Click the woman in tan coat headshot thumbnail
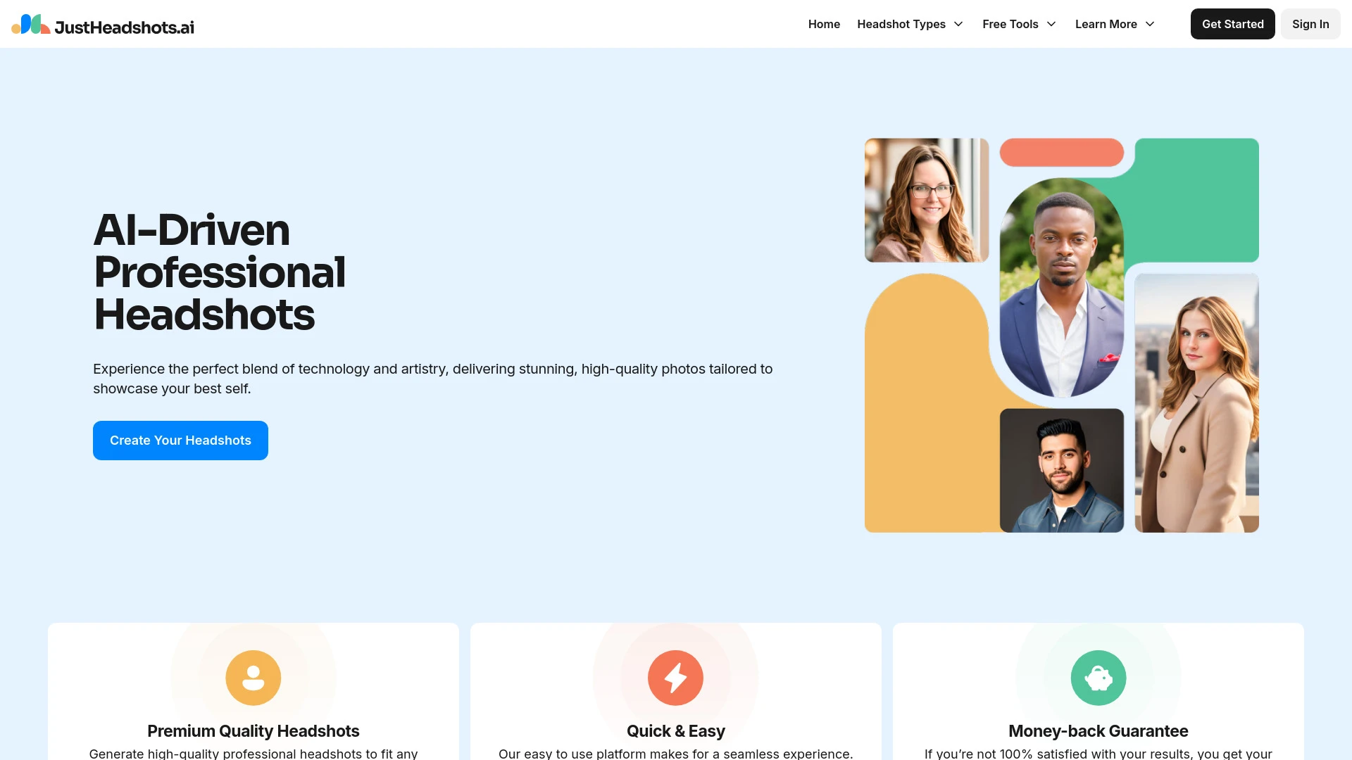1352x760 pixels. coord(1197,403)
